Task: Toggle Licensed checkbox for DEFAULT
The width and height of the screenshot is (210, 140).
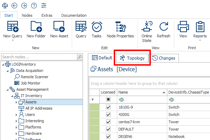Action: click(x=108, y=129)
